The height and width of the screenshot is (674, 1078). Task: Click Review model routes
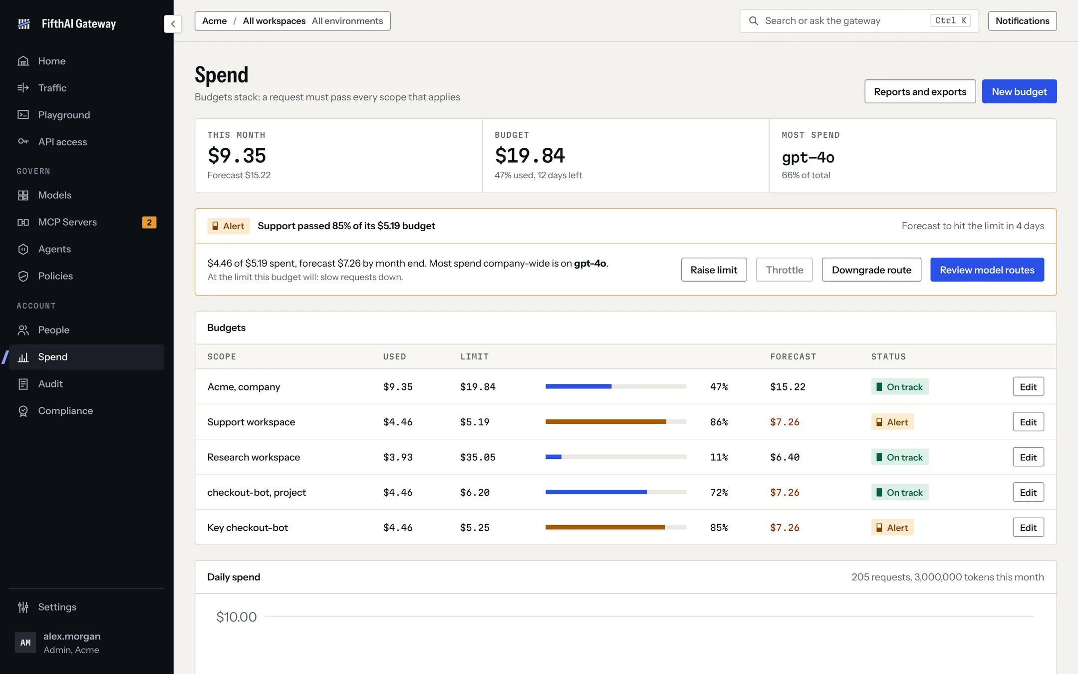coord(987,270)
